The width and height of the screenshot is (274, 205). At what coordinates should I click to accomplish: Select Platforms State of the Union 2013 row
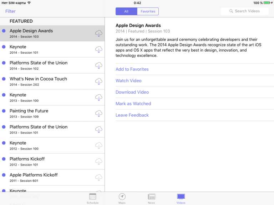tap(52, 130)
